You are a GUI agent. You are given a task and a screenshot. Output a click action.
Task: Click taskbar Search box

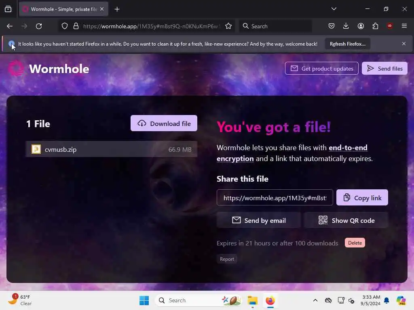198,300
